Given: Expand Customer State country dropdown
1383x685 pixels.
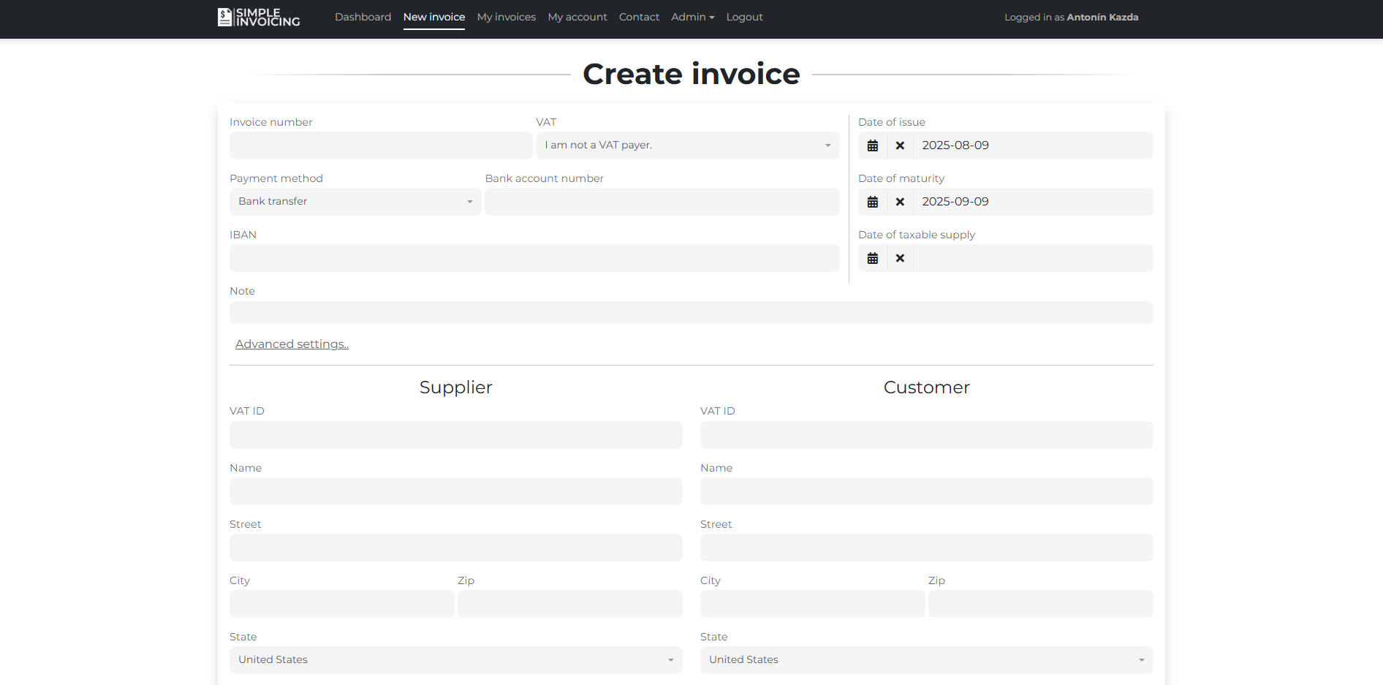Looking at the screenshot, I should pos(927,660).
